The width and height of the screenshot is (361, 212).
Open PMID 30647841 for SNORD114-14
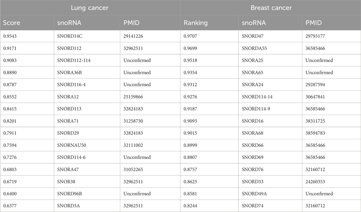point(316,97)
